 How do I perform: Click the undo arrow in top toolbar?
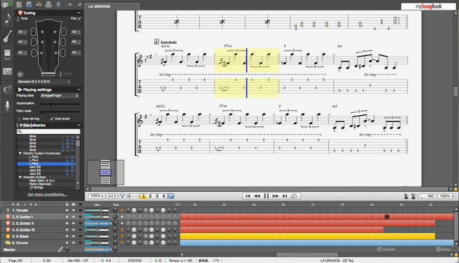pos(70,4)
